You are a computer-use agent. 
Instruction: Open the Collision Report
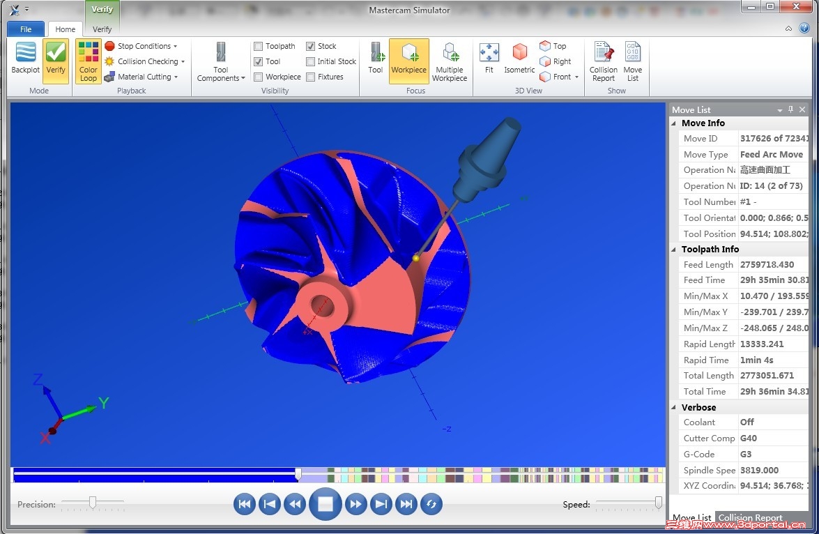(604, 61)
